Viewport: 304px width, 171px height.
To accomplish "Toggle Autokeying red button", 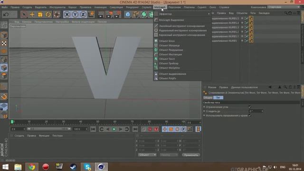I will pos(156,129).
